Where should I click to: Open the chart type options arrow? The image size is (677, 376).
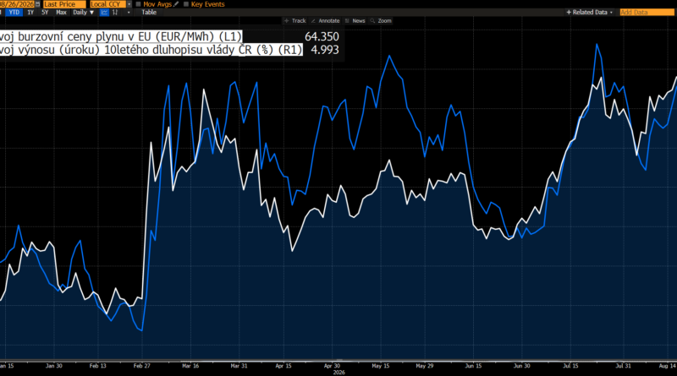[129, 13]
